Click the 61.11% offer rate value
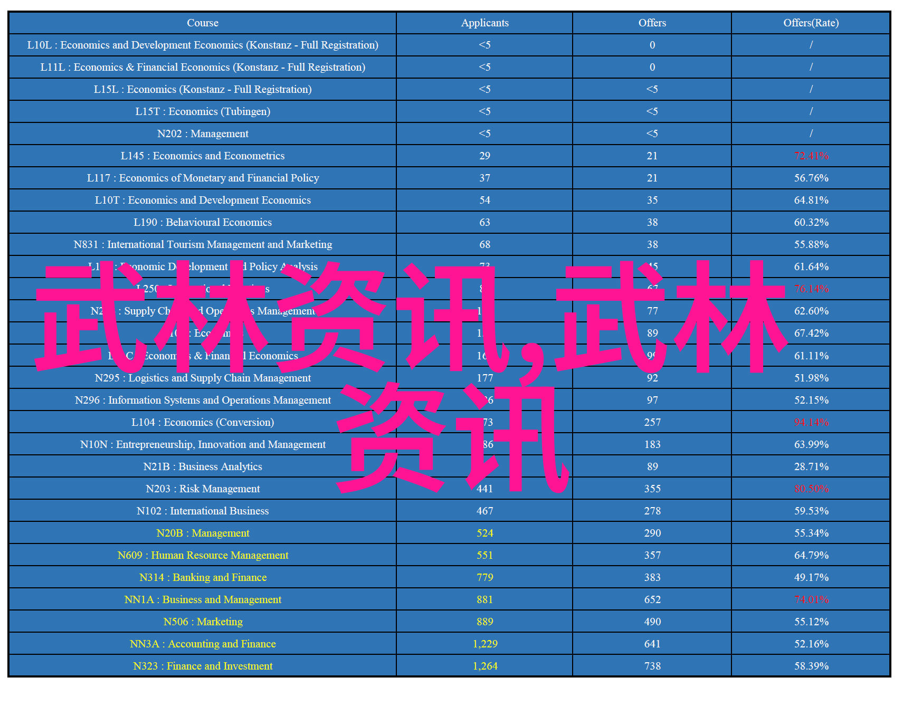Screen dimensions: 903x725 pos(811,356)
